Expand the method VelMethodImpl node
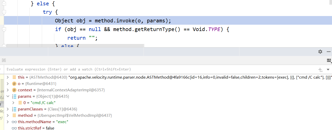 click(8, 115)
